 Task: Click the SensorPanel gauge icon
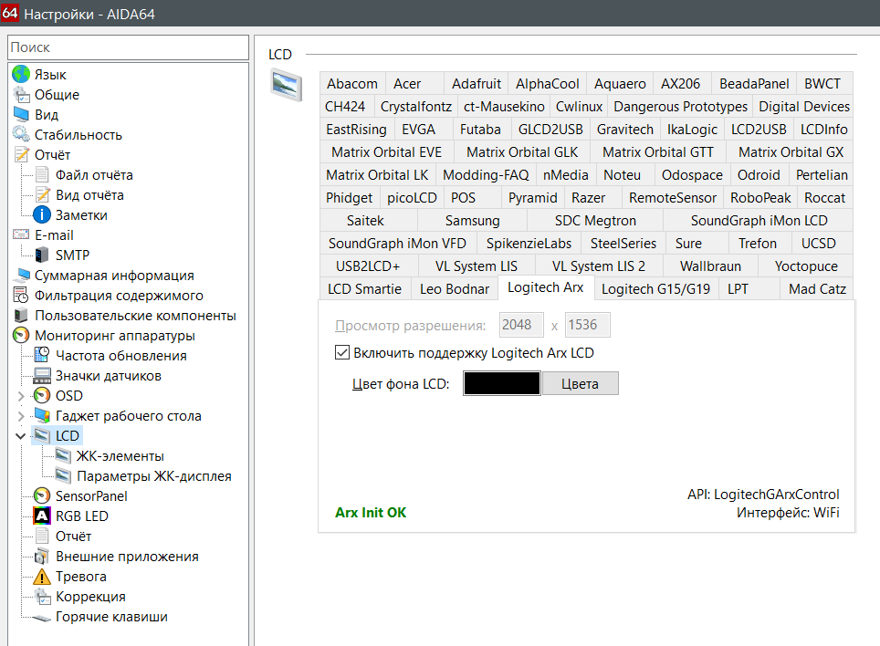42,495
